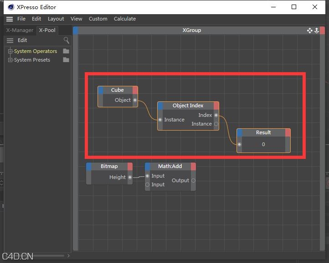Screen dimensions: 329x263
Task: Click Object Index Index output port
Action: (x=216, y=115)
